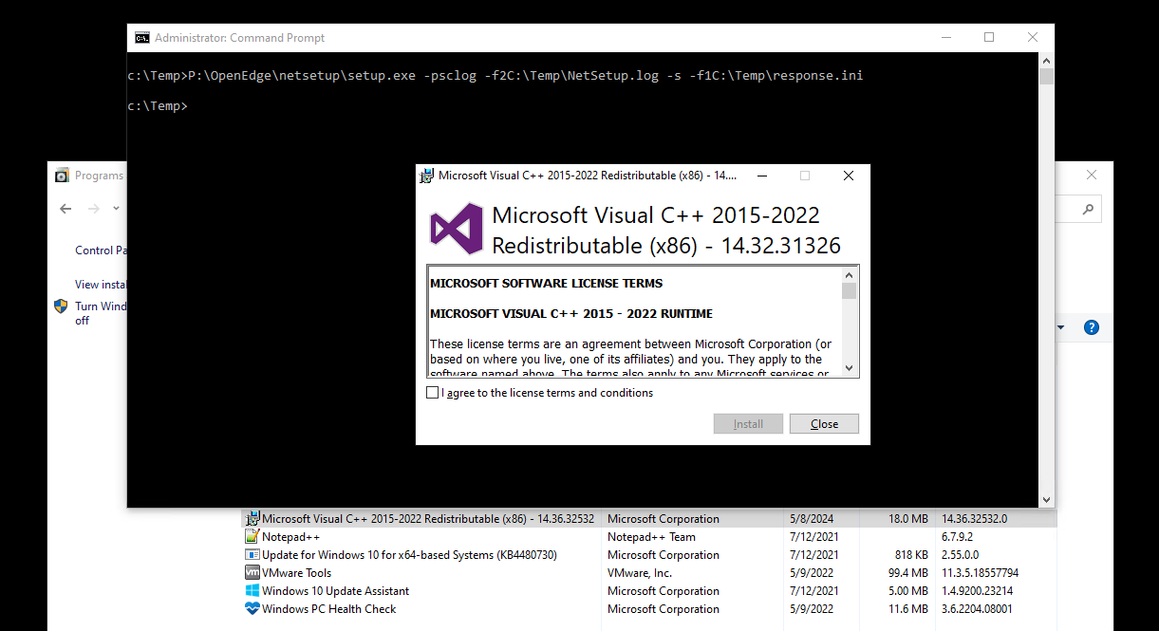Click shield icon beside Turn Windows features
This screenshot has width=1159, height=631.
[61, 306]
